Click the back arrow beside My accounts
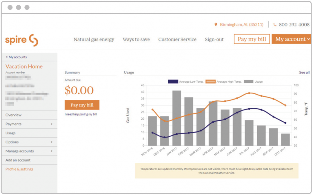The height and width of the screenshot is (195, 313). click(x=7, y=57)
